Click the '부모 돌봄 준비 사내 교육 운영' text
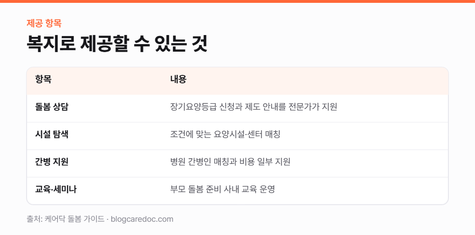Screen dimensions: 475x235 (222, 190)
